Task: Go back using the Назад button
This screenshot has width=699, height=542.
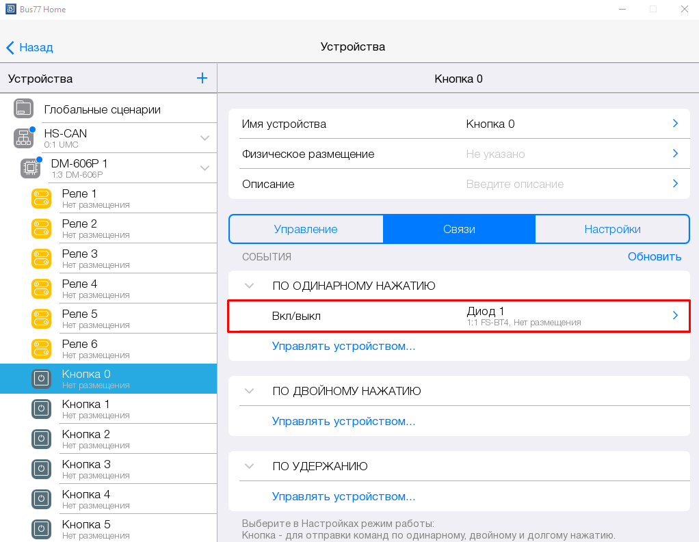Action: point(29,47)
